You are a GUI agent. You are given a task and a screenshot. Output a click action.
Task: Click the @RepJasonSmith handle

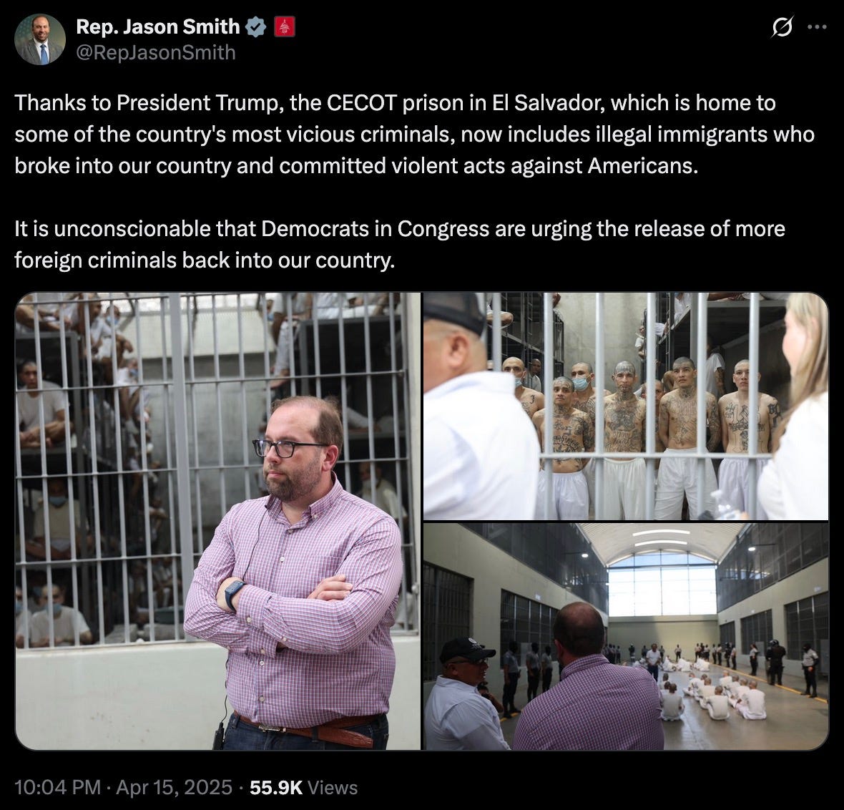[x=155, y=53]
